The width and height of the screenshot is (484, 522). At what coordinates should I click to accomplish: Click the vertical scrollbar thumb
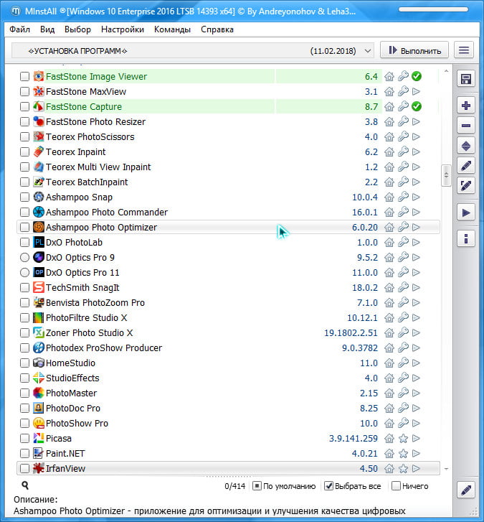(x=446, y=176)
